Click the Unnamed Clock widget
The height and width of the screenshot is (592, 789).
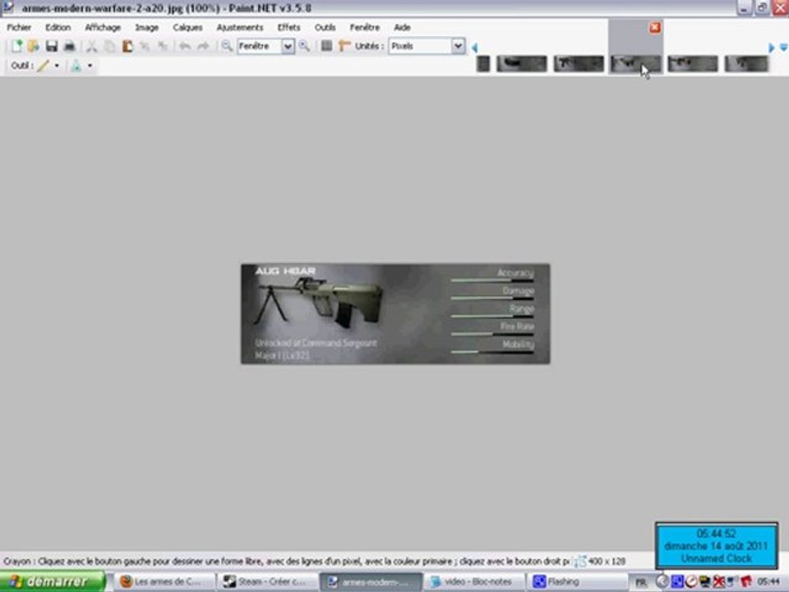[x=716, y=546]
